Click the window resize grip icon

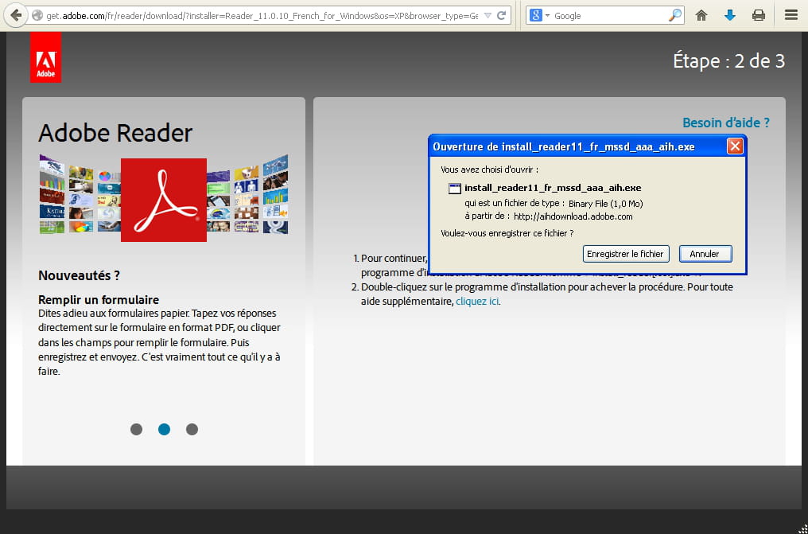802,528
